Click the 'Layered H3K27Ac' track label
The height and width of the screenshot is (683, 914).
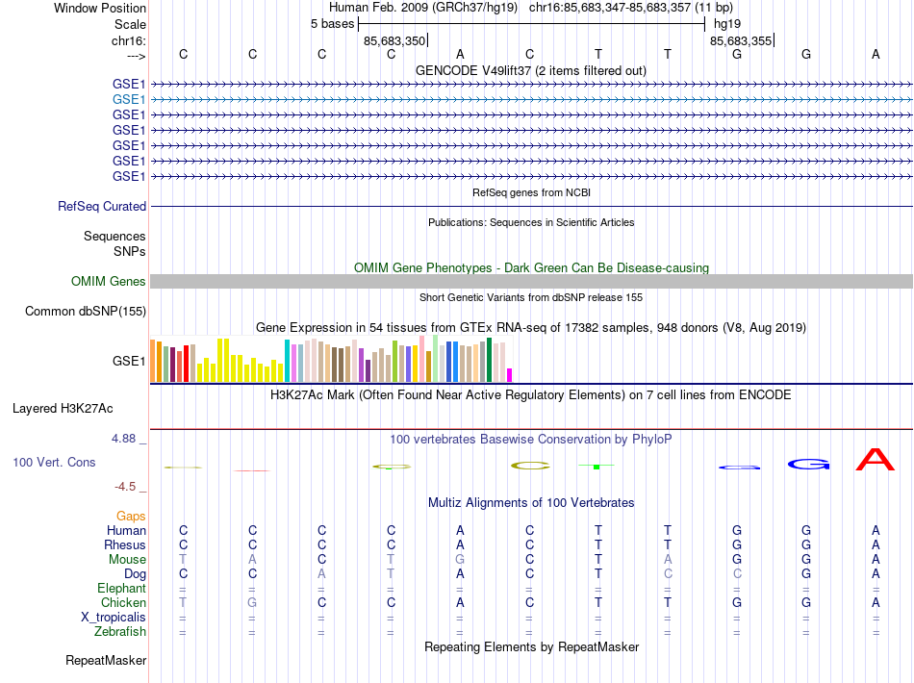(x=63, y=409)
